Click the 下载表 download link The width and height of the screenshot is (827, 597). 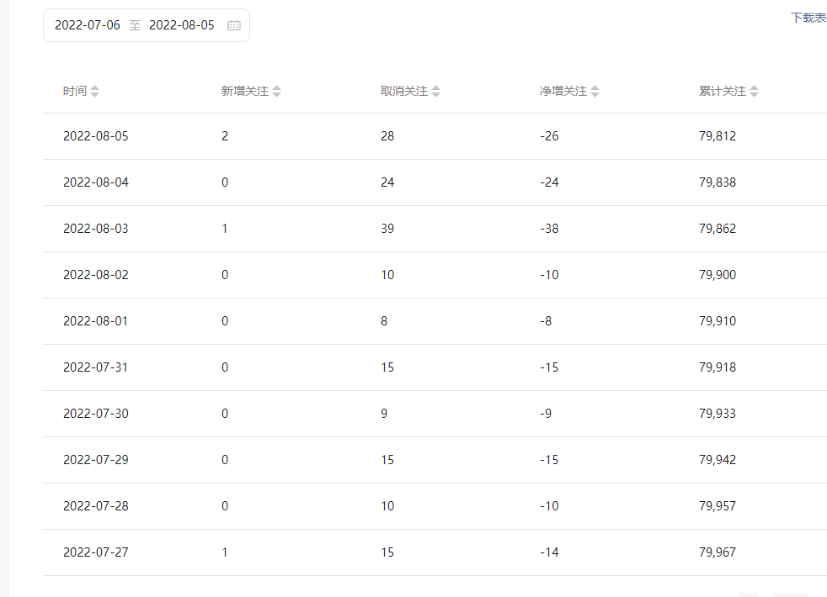(x=808, y=18)
